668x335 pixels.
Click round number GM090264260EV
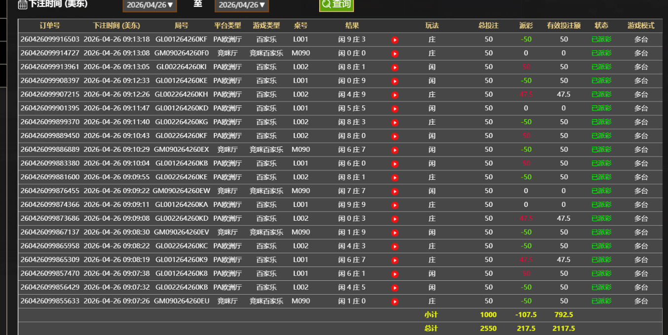(x=182, y=233)
